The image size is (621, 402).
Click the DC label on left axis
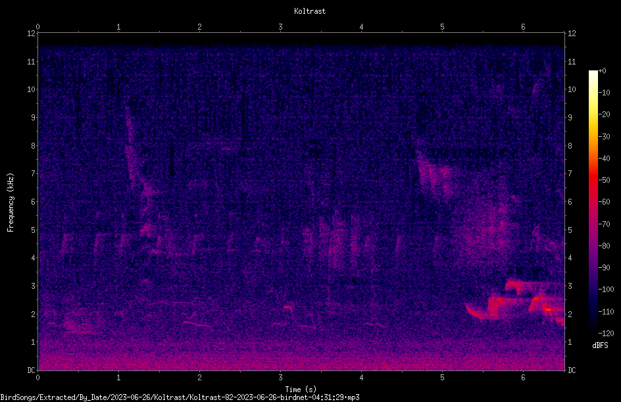tap(32, 370)
